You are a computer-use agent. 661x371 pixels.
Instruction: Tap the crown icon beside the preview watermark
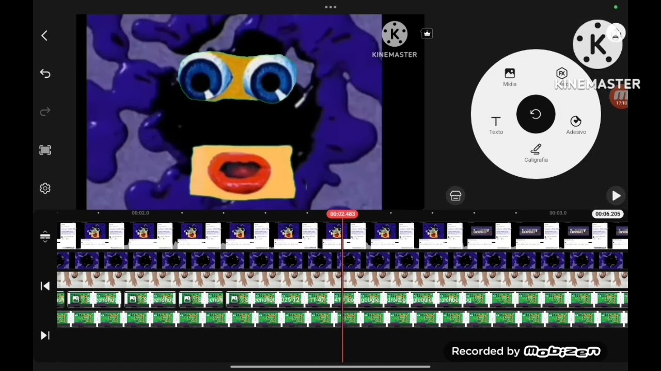(427, 33)
